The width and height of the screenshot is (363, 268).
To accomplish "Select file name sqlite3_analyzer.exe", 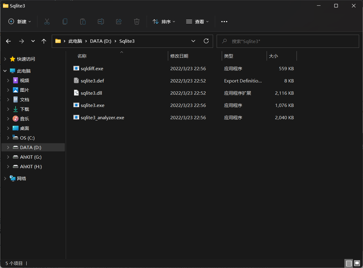I will coord(102,118).
